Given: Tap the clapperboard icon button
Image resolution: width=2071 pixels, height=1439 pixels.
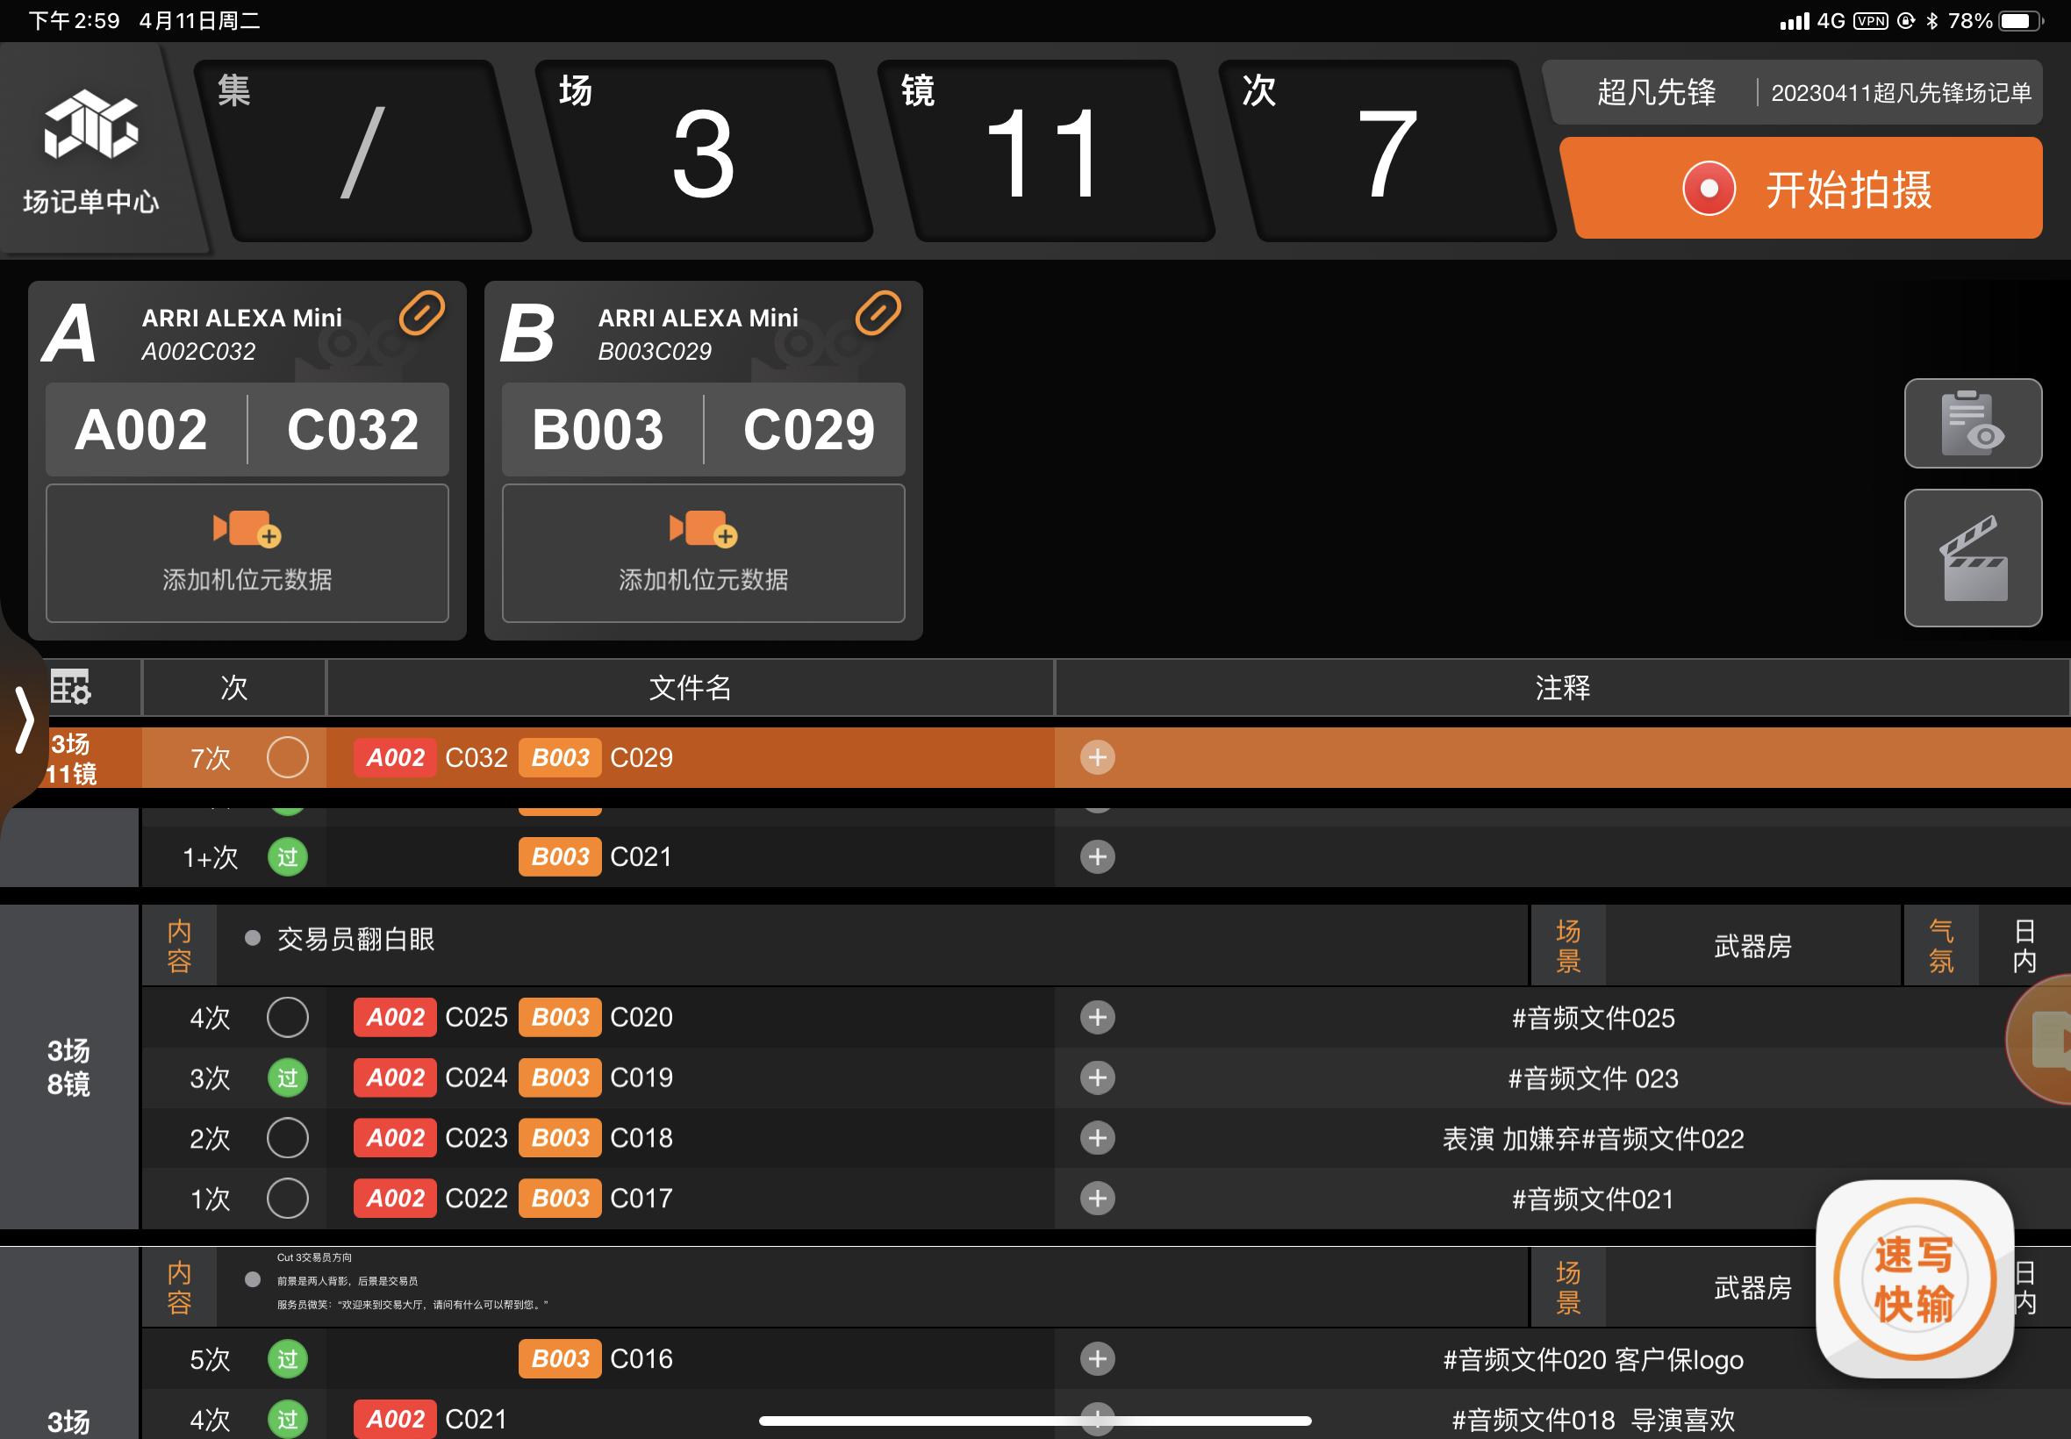Looking at the screenshot, I should coord(1972,558).
